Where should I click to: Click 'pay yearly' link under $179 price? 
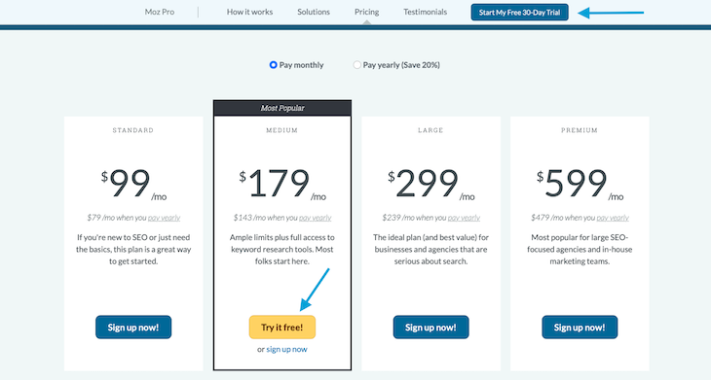pos(316,218)
